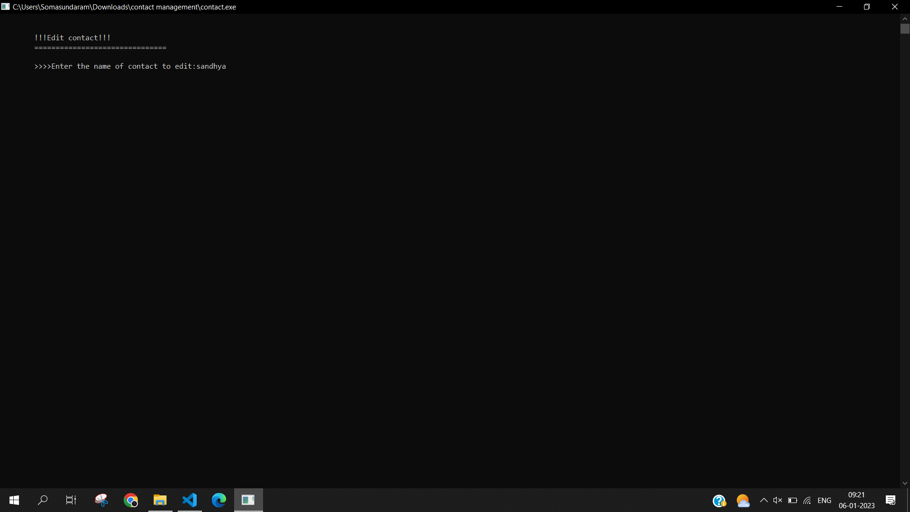Open the Windows Start menu
910x512 pixels.
pos(14,500)
